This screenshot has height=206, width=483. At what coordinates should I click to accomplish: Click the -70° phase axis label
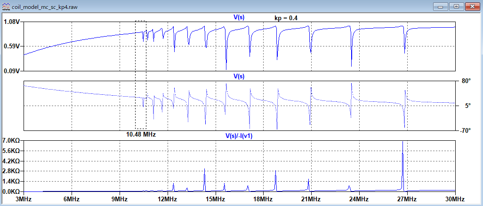point(465,130)
